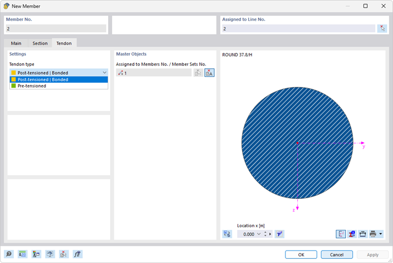Click the Assigned to Members No. field
This screenshot has height=263, width=393.
[x=154, y=73]
